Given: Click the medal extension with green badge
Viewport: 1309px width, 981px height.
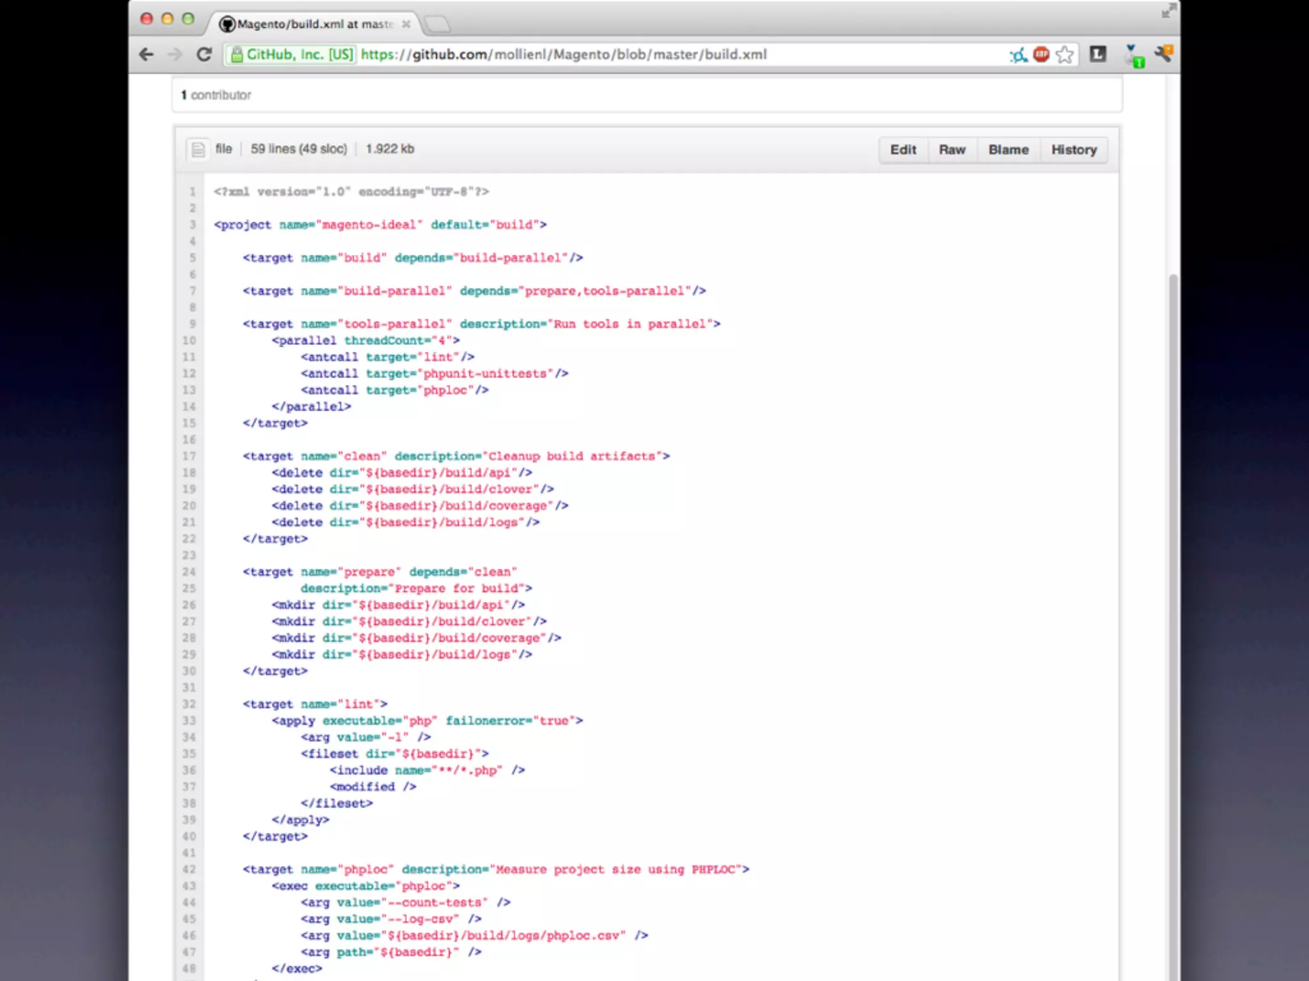Looking at the screenshot, I should coord(1133,56).
